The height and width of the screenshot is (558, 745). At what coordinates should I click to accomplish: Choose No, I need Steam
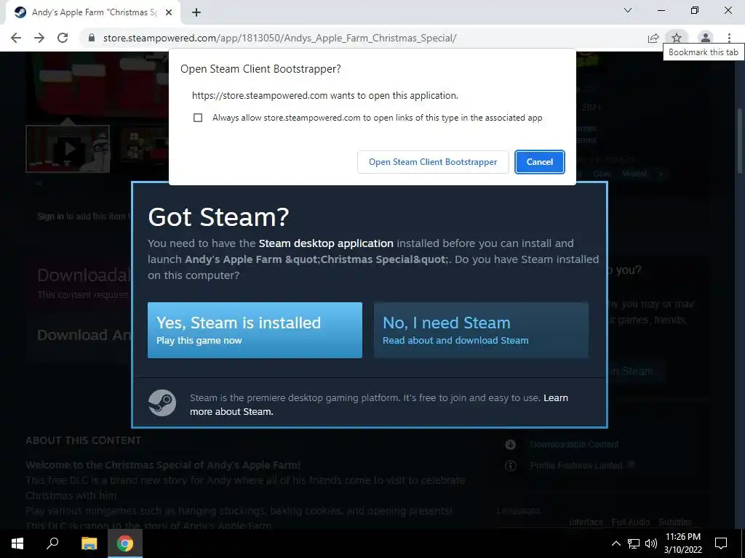[x=482, y=331]
